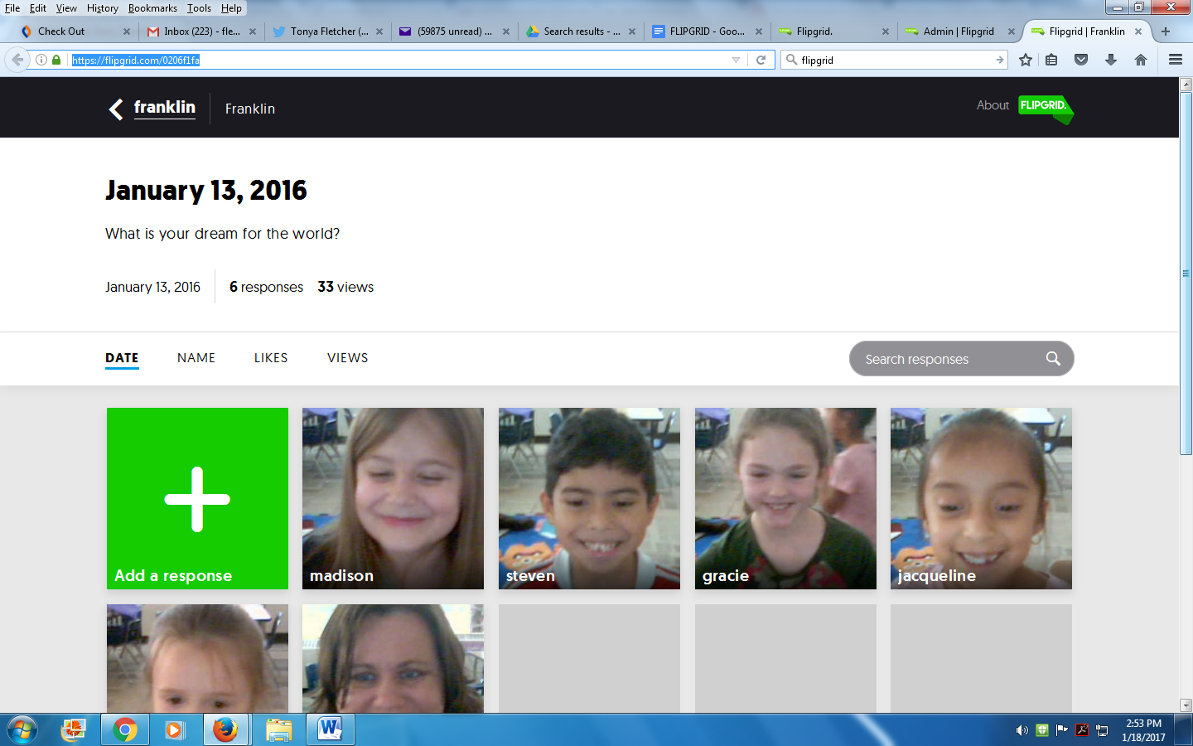The image size is (1193, 746).
Task: Click the green padlock in the address bar
Action: (56, 60)
